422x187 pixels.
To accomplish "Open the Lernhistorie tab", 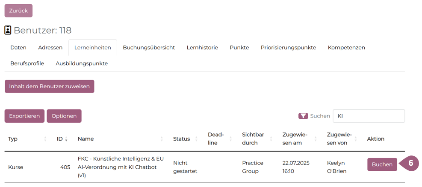I will (x=202, y=48).
